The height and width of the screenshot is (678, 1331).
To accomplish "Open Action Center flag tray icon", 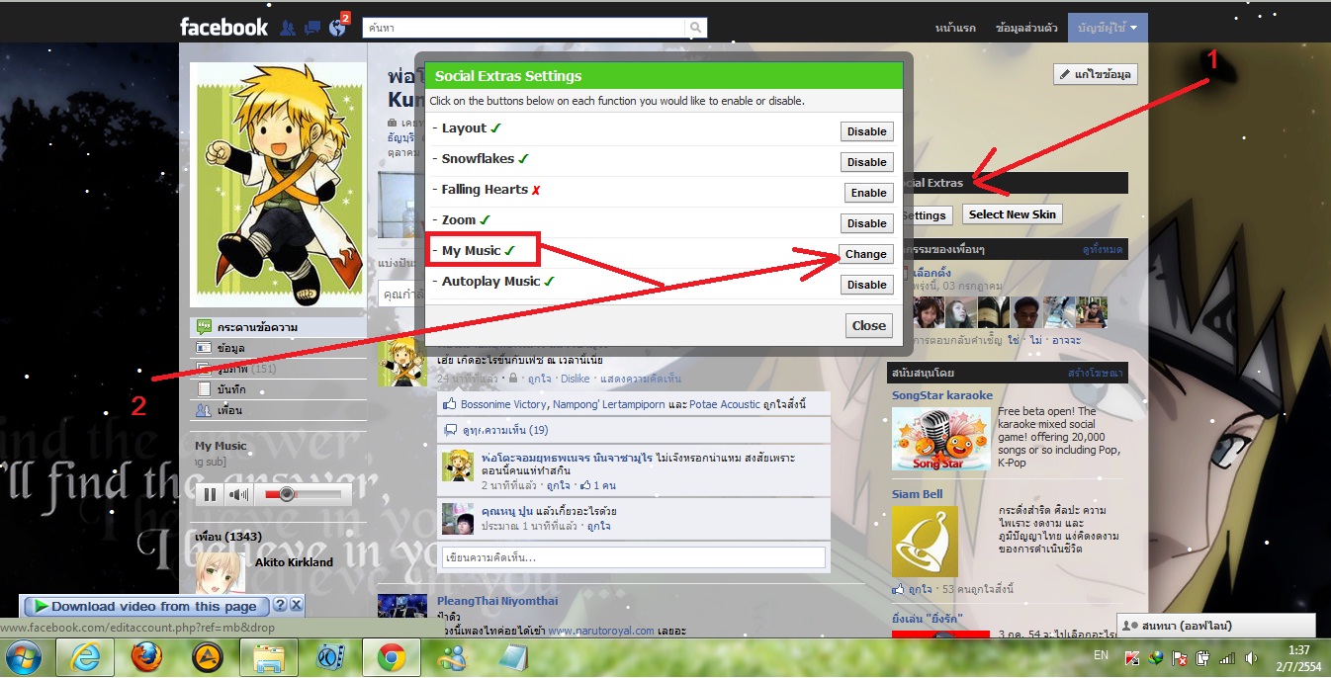I will click(1179, 657).
